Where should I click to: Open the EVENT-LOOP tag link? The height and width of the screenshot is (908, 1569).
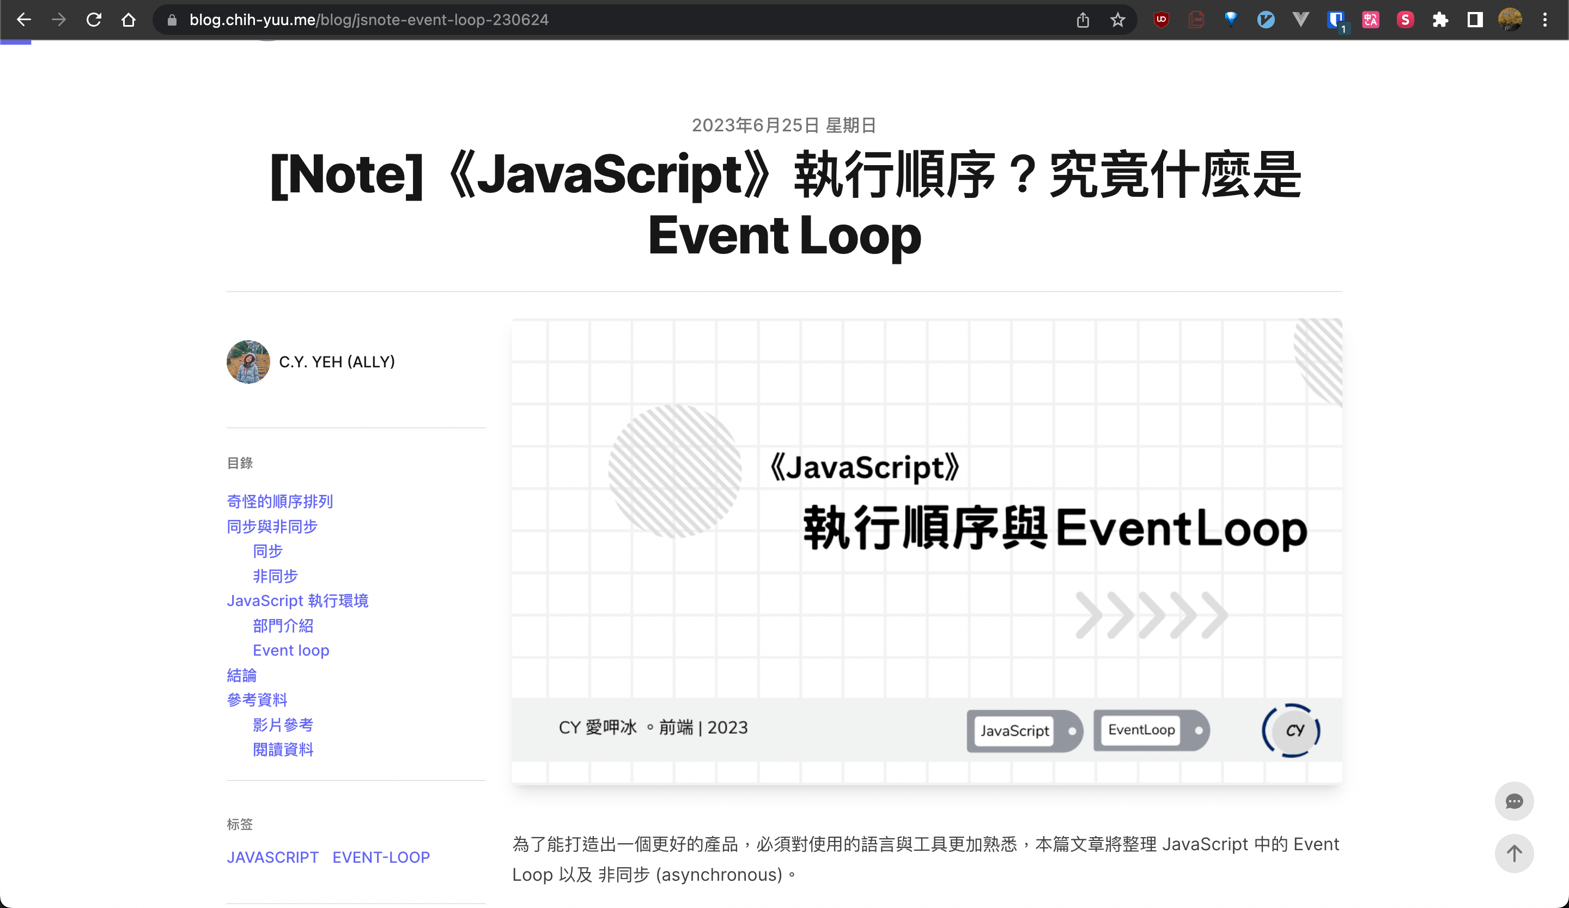tap(381, 857)
